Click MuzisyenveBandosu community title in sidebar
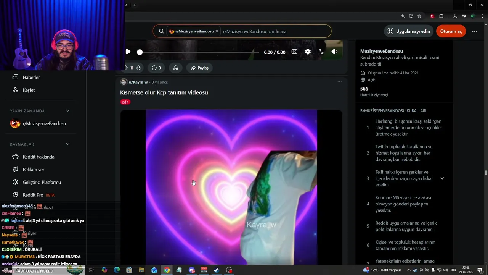 click(x=382, y=51)
